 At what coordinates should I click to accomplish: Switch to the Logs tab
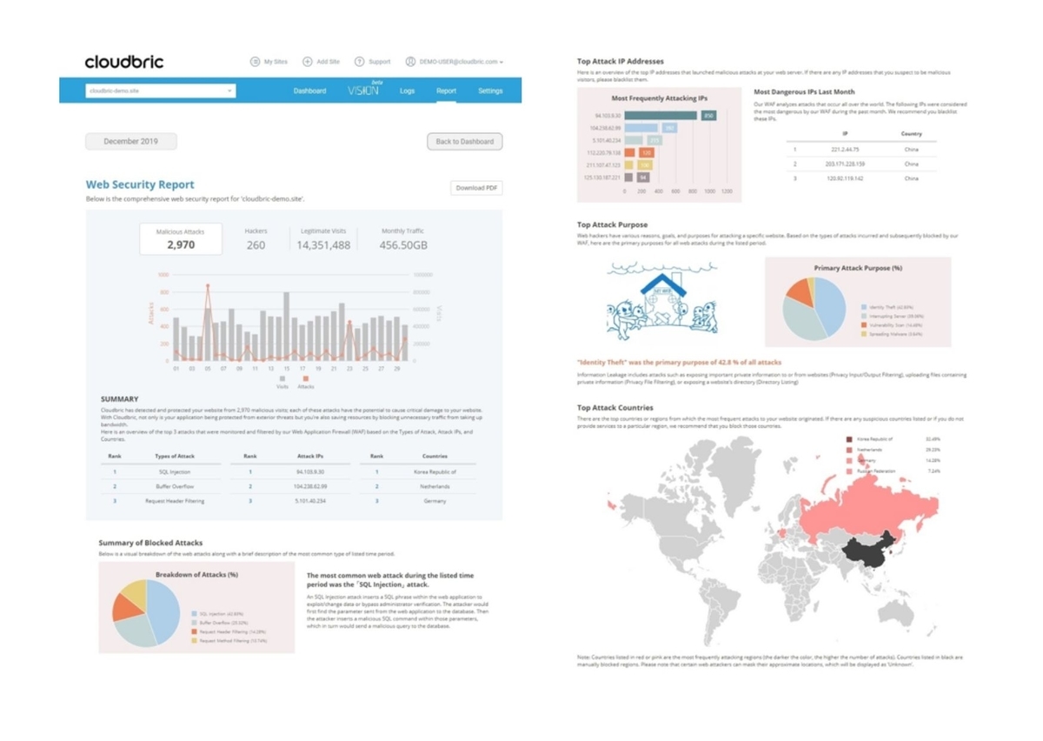pos(407,90)
